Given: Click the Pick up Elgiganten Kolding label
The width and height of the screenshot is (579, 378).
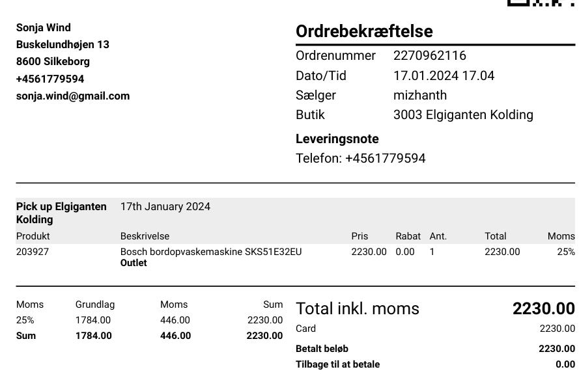Looking at the screenshot, I should (x=61, y=213).
